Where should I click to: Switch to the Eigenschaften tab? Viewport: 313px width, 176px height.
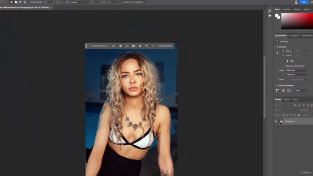click(280, 36)
